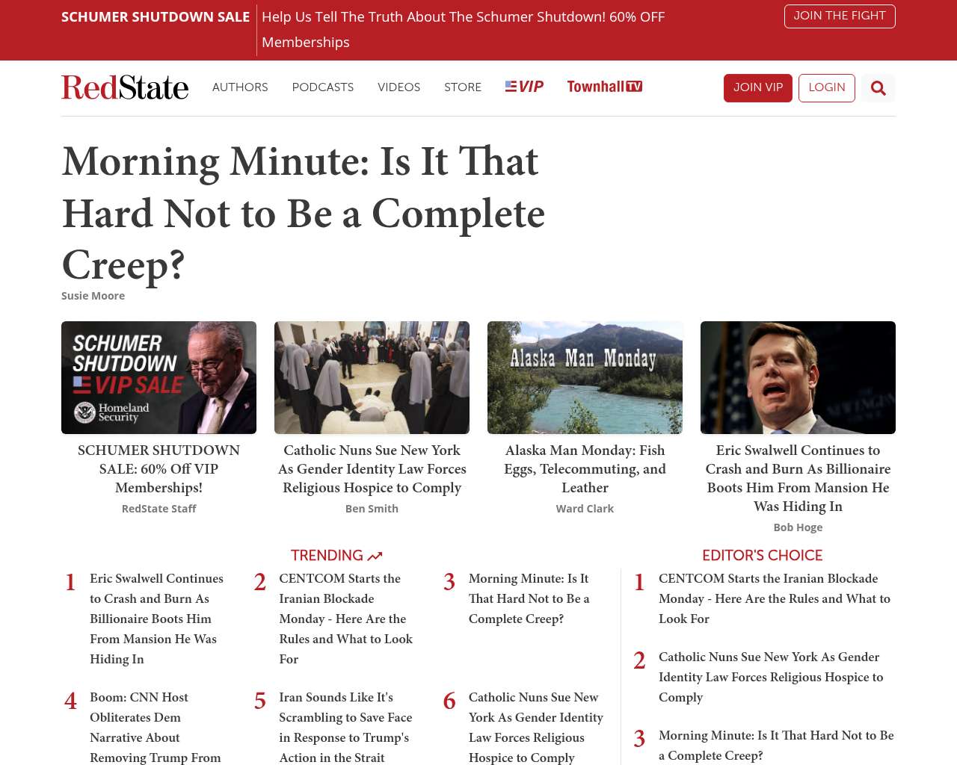
Task: Click the Schumer Shutdown VIP Sale thumbnail
Action: [x=159, y=377]
